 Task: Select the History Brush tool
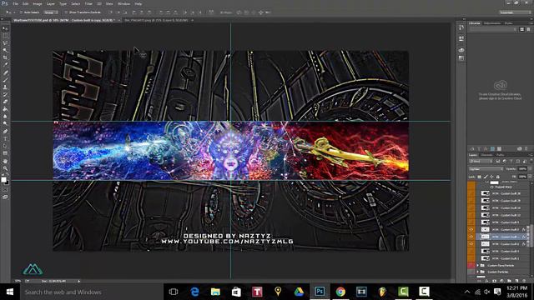[x=5, y=94]
